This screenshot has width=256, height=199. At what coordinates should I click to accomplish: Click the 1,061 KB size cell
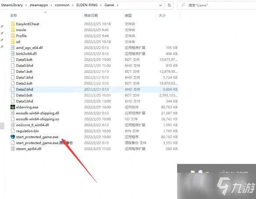(170, 125)
